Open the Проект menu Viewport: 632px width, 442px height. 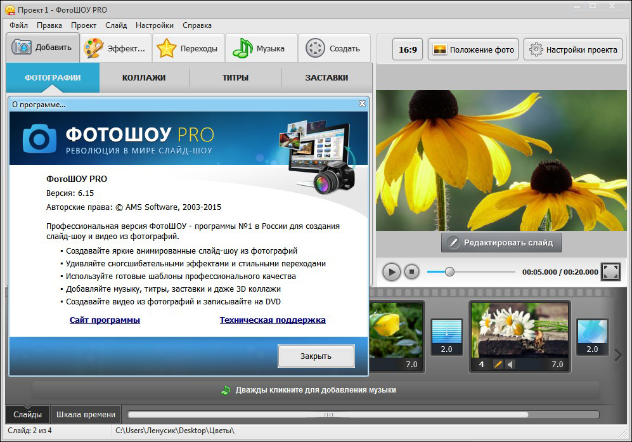(84, 25)
